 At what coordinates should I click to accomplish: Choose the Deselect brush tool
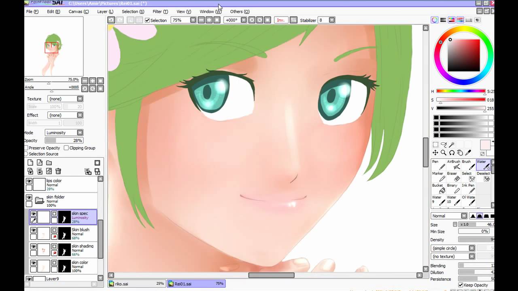(484, 177)
